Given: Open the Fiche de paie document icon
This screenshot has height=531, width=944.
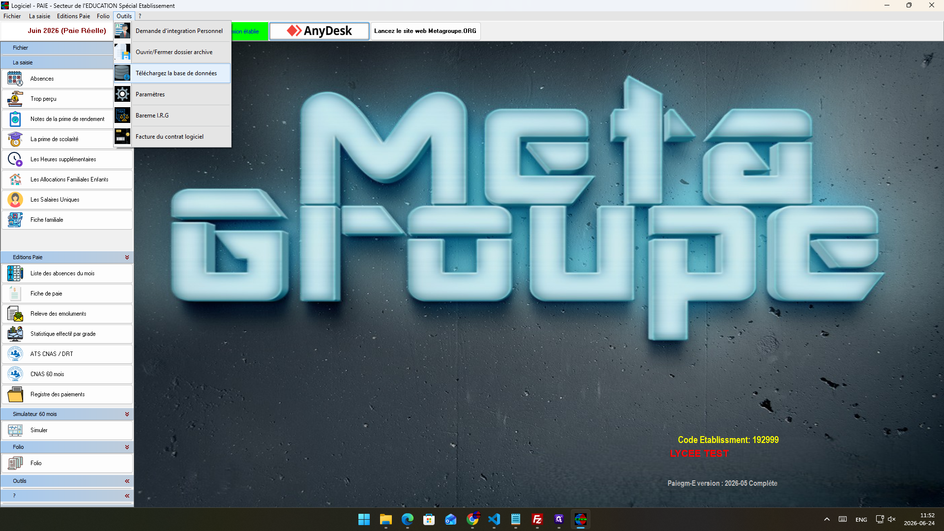Looking at the screenshot, I should (x=15, y=294).
